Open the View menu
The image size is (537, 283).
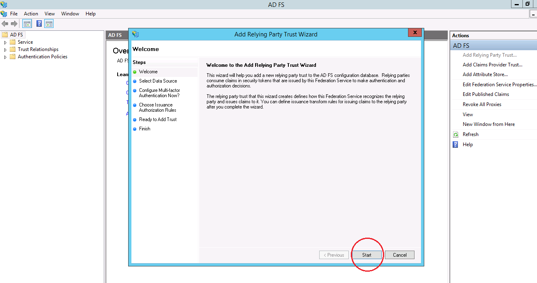49,14
